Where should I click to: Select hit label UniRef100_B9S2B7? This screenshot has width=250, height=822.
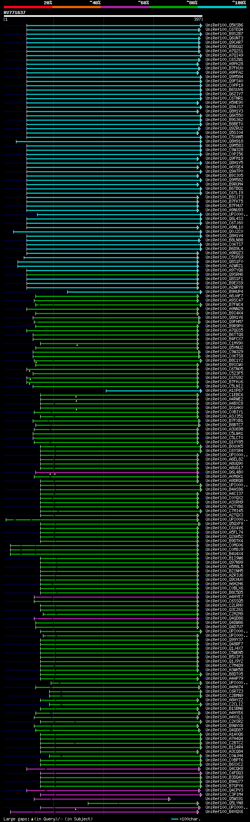pyautogui.click(x=224, y=34)
